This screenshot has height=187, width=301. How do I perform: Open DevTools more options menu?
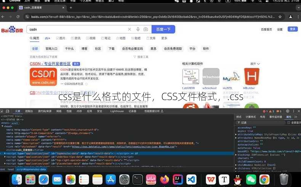pos(293,111)
